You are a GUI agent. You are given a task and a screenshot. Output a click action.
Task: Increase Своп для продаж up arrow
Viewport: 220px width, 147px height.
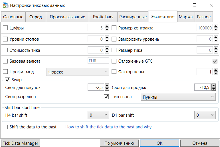click(x=214, y=86)
